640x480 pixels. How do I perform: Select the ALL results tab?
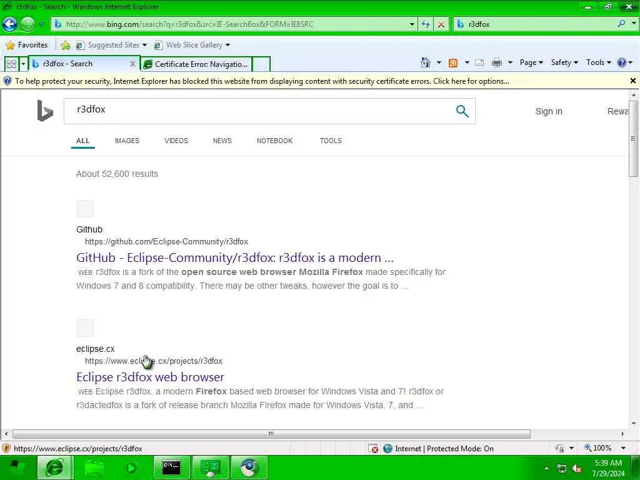pyautogui.click(x=83, y=141)
